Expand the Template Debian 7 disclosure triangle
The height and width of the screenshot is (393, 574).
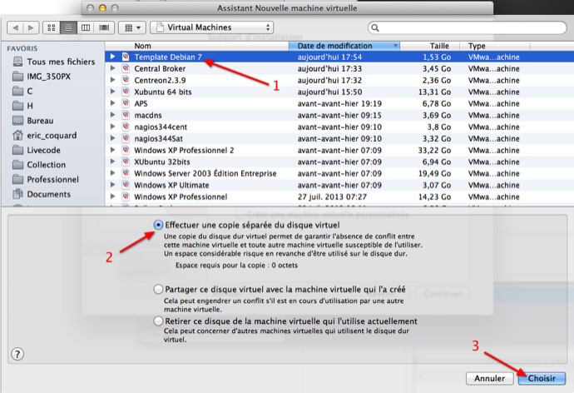pos(112,57)
